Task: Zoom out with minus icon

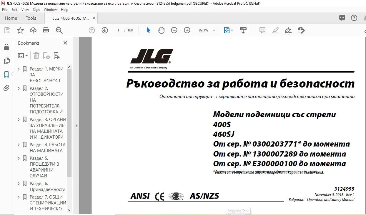Action: [x=174, y=30]
